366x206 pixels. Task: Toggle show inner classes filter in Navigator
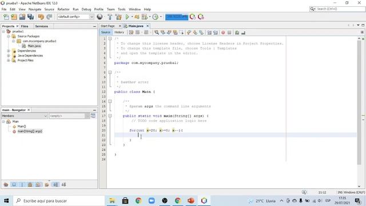pos(38,184)
